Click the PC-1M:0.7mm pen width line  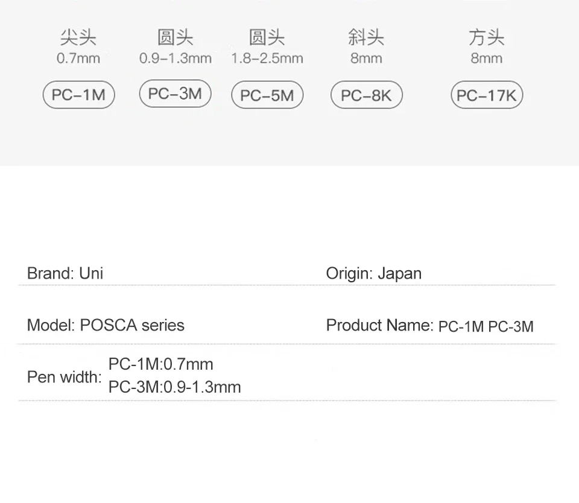(x=160, y=364)
